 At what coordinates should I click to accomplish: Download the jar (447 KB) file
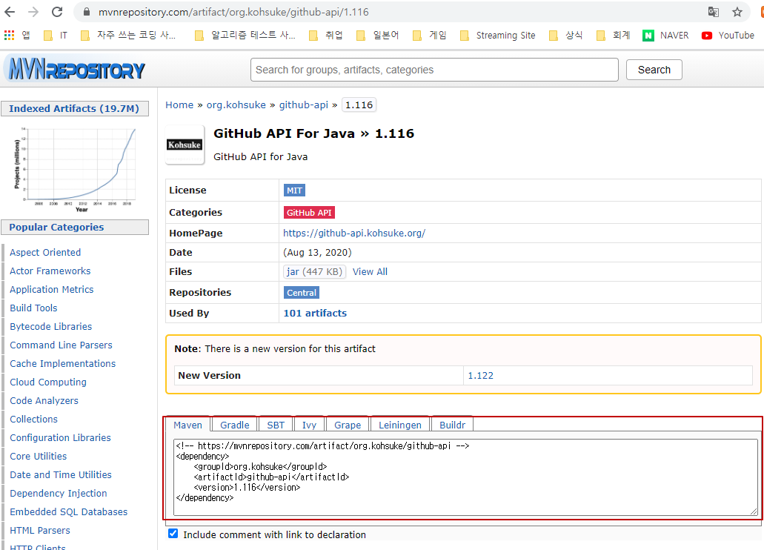tap(314, 271)
